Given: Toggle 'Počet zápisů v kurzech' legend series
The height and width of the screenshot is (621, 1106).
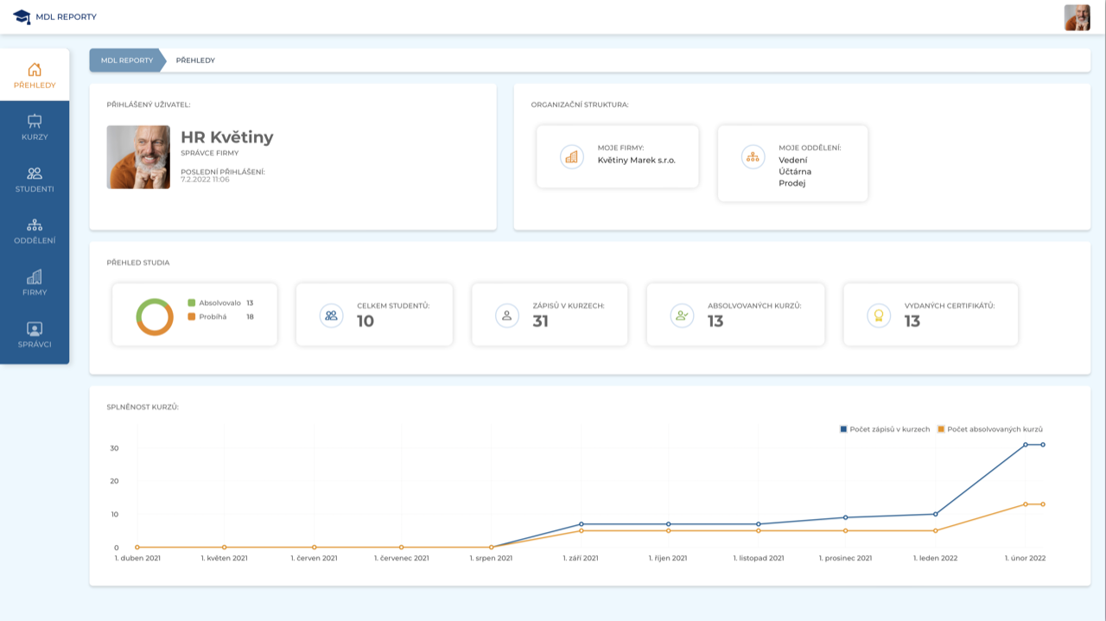Looking at the screenshot, I should point(885,429).
